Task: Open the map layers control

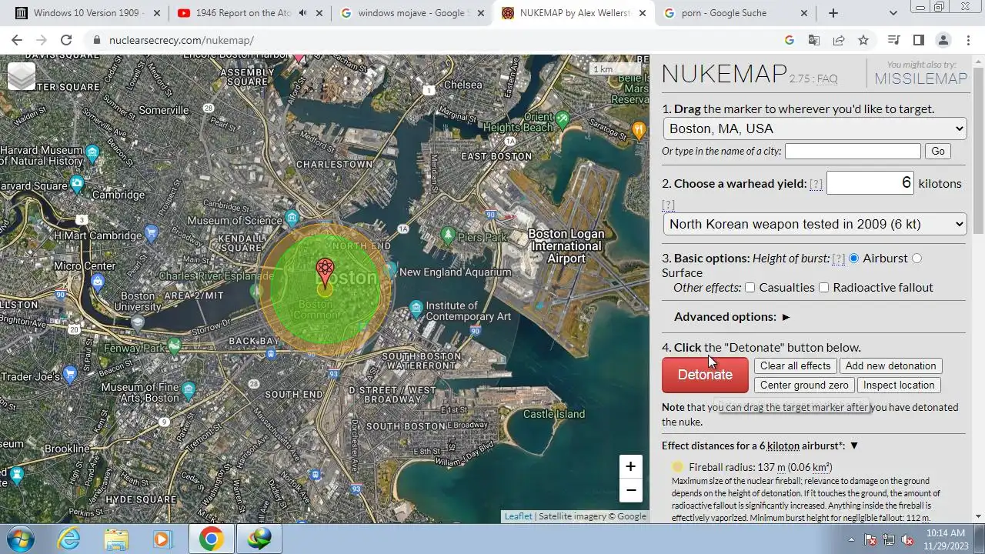Action: pos(22,75)
